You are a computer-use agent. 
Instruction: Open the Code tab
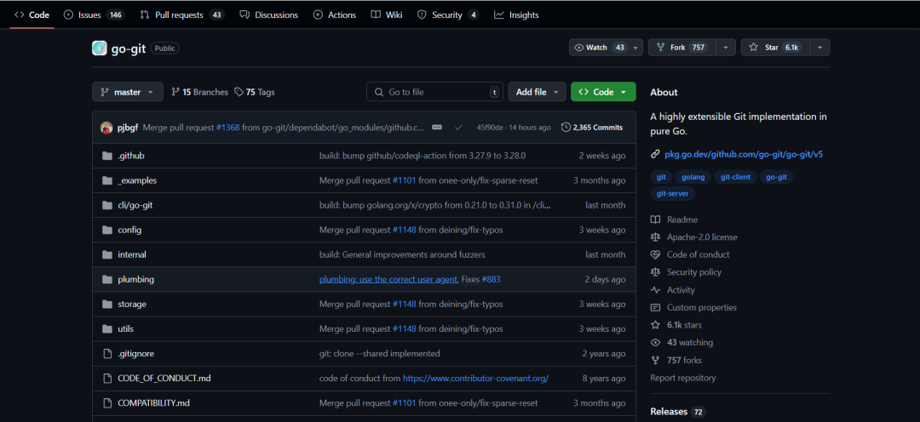click(x=32, y=15)
